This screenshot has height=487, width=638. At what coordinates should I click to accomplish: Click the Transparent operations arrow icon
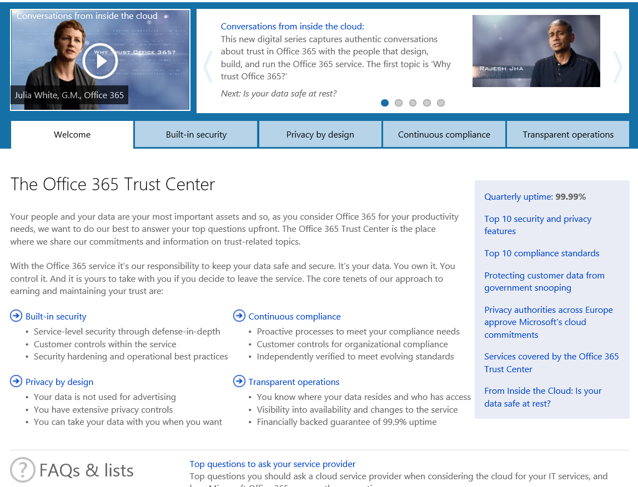click(239, 381)
